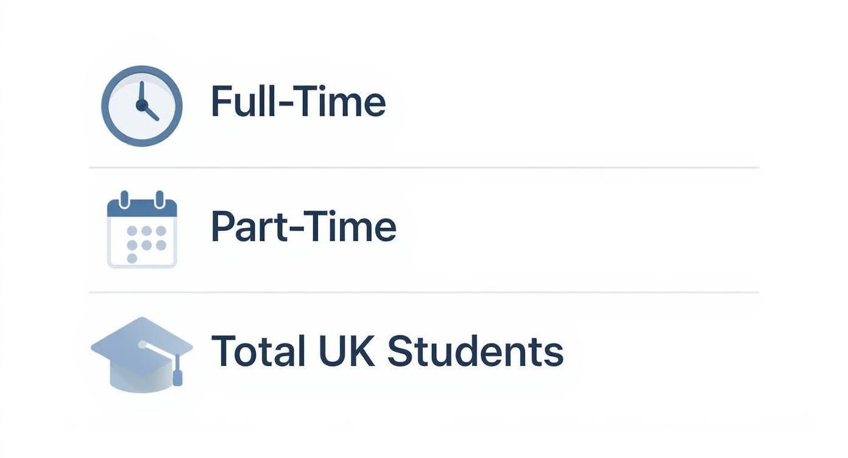Click the Full-Time heading text
The width and height of the screenshot is (848, 458).
[297, 101]
